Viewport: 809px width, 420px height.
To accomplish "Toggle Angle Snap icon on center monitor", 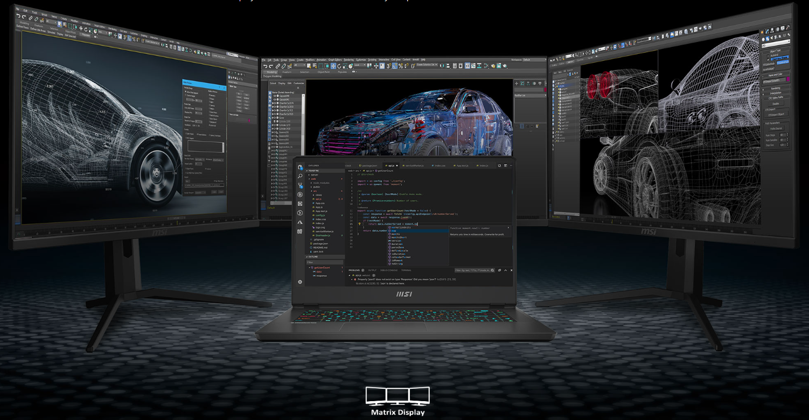I will (x=395, y=66).
